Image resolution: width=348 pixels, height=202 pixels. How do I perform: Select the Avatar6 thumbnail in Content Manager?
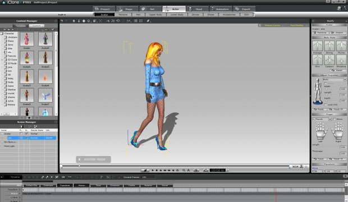click(45, 39)
